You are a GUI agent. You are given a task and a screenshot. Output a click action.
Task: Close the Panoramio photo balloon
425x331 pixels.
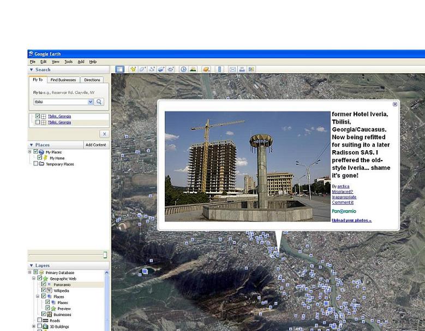point(395,104)
